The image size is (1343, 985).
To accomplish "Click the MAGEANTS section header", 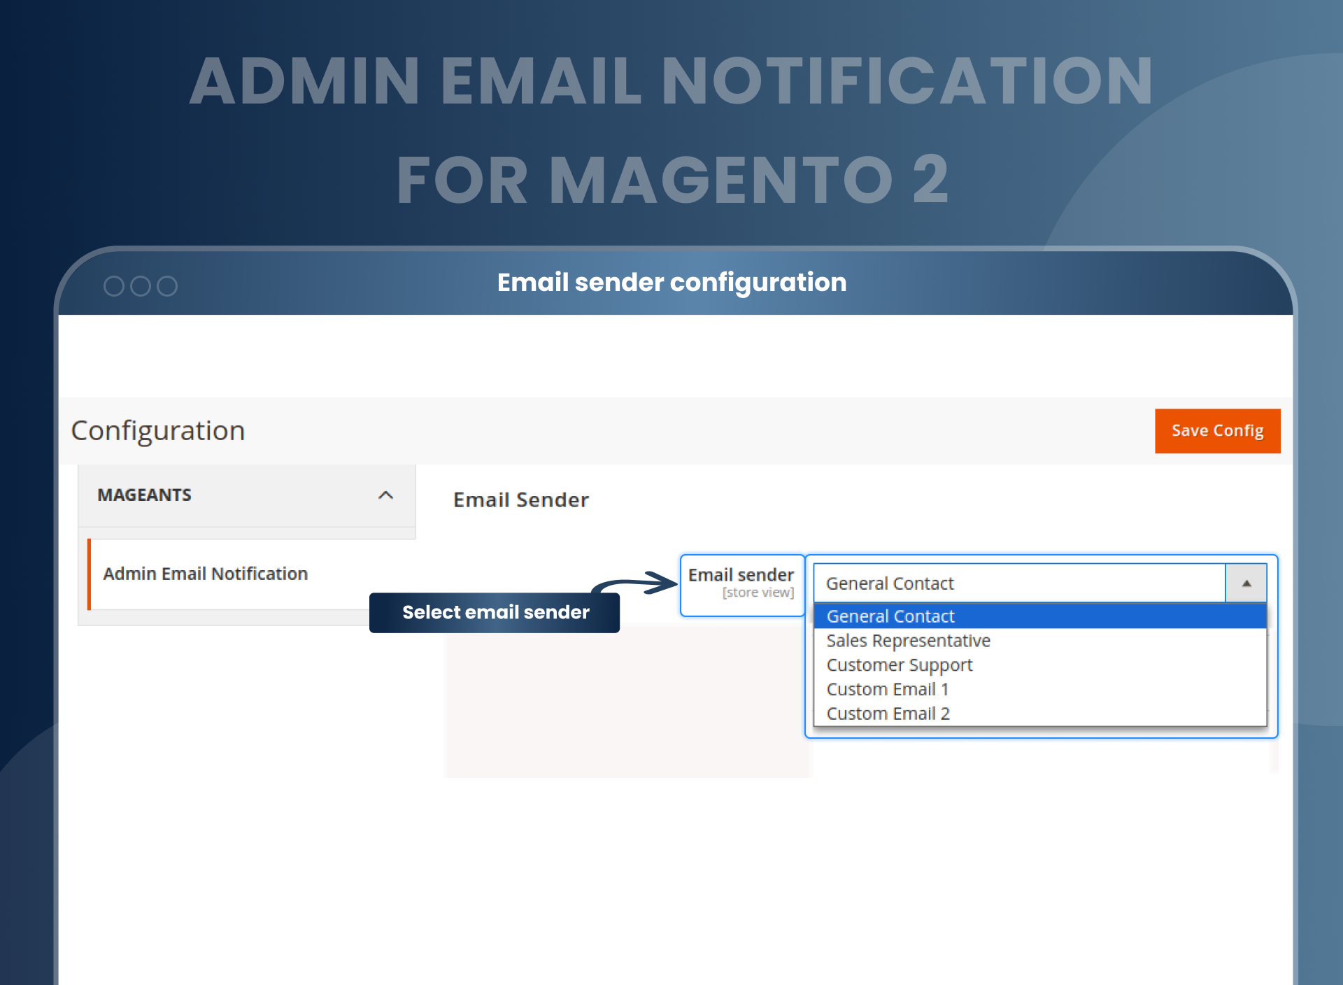I will tap(144, 495).
